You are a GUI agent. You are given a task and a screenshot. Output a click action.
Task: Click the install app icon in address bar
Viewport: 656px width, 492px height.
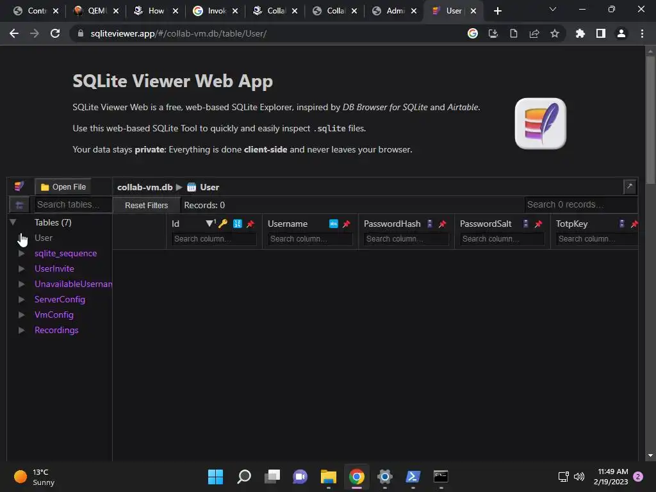493,33
